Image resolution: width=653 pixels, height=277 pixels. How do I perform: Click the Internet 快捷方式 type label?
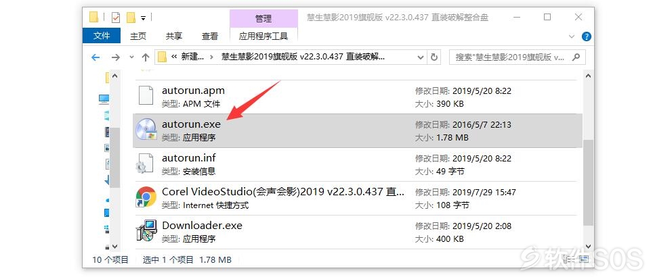pos(215,205)
